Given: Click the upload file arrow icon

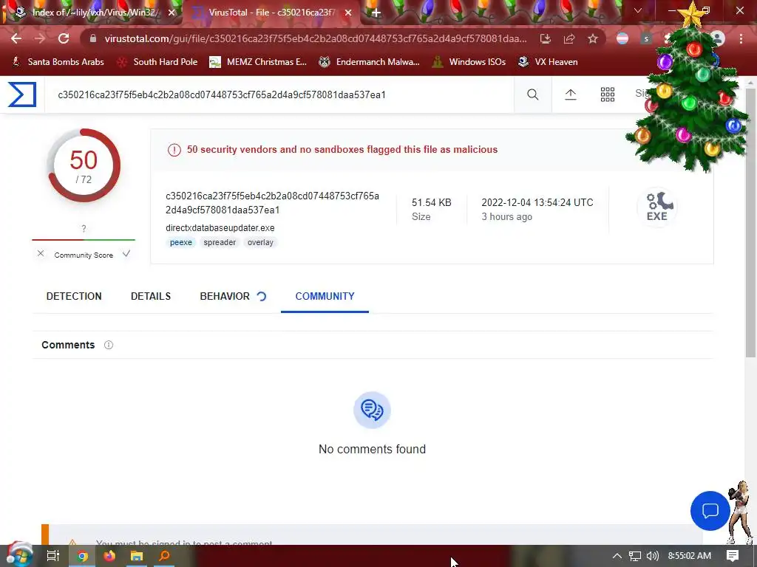Looking at the screenshot, I should pyautogui.click(x=570, y=94).
